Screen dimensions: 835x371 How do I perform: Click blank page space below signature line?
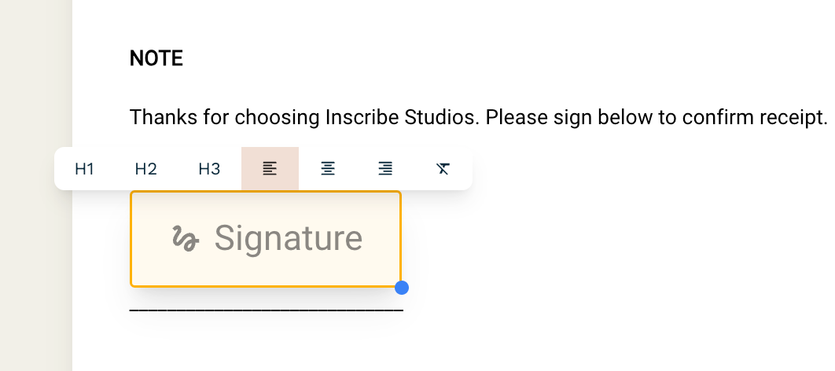click(393, 346)
